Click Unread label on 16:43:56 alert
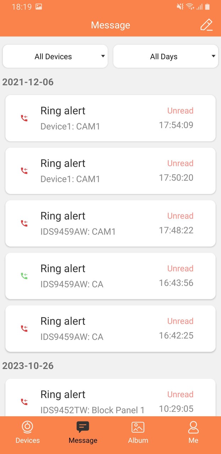 (180, 268)
